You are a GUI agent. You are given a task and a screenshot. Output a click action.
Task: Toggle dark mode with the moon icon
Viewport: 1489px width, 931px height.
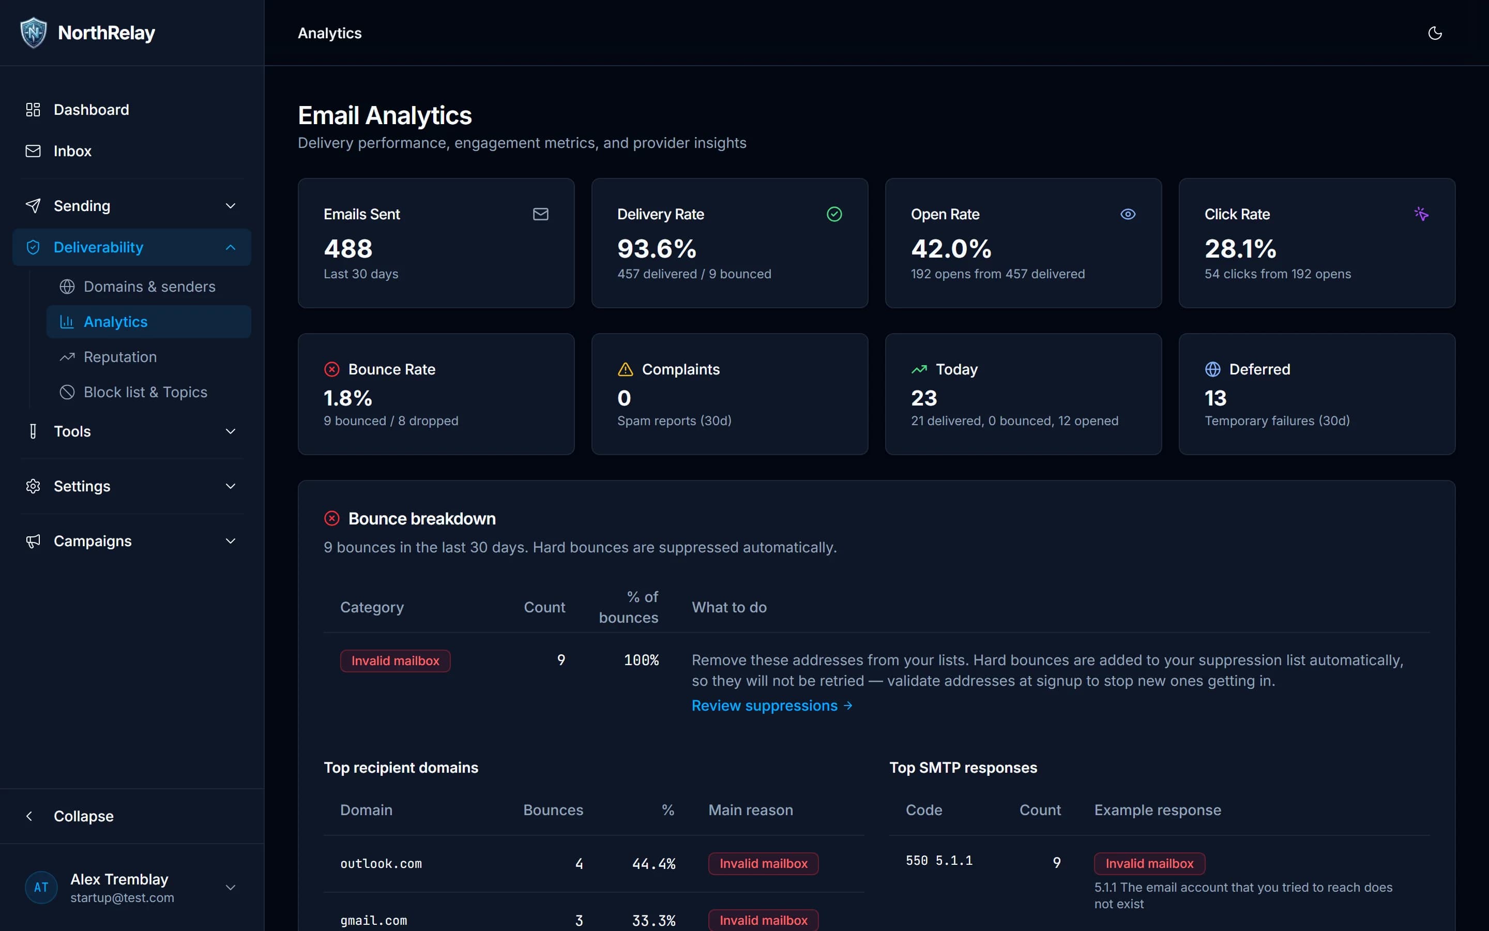1434,33
